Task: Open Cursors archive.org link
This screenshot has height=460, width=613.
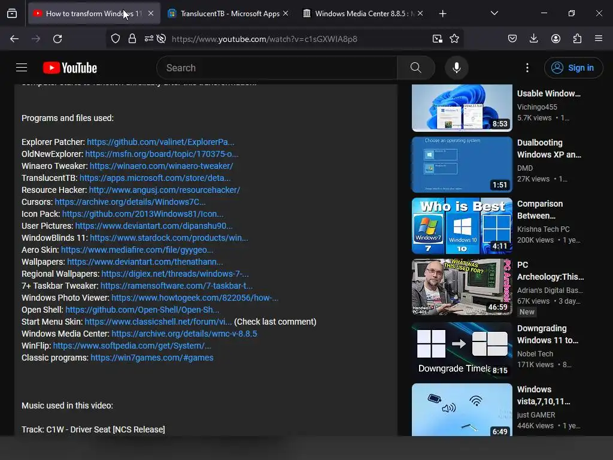Action: [x=130, y=202]
